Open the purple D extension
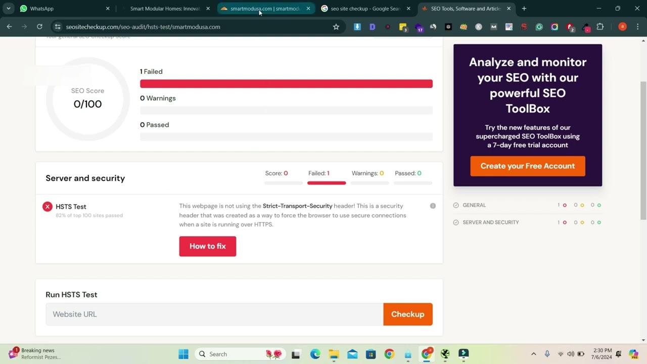Viewport: 647px width, 364px height. click(x=373, y=27)
